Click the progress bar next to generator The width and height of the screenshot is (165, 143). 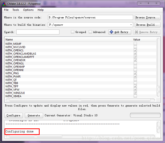coord(145,115)
